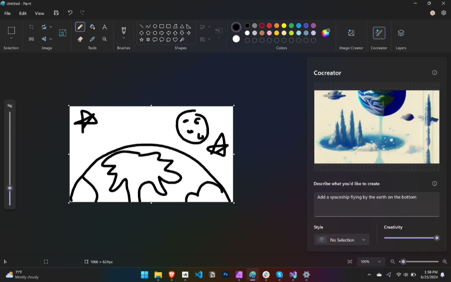This screenshot has height=282, width=451.
Task: Open the 100% zoom level dropdown
Action: pyautogui.click(x=371, y=262)
